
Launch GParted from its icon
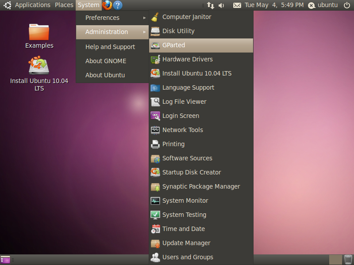click(x=155, y=45)
